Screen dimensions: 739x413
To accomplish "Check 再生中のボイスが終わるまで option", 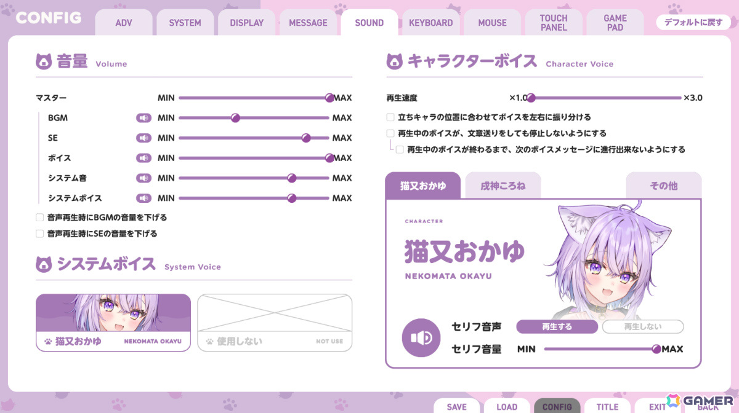I will 400,149.
